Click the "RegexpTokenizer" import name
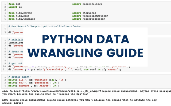Viewport: 171px width, 106px height. pos(94,19)
